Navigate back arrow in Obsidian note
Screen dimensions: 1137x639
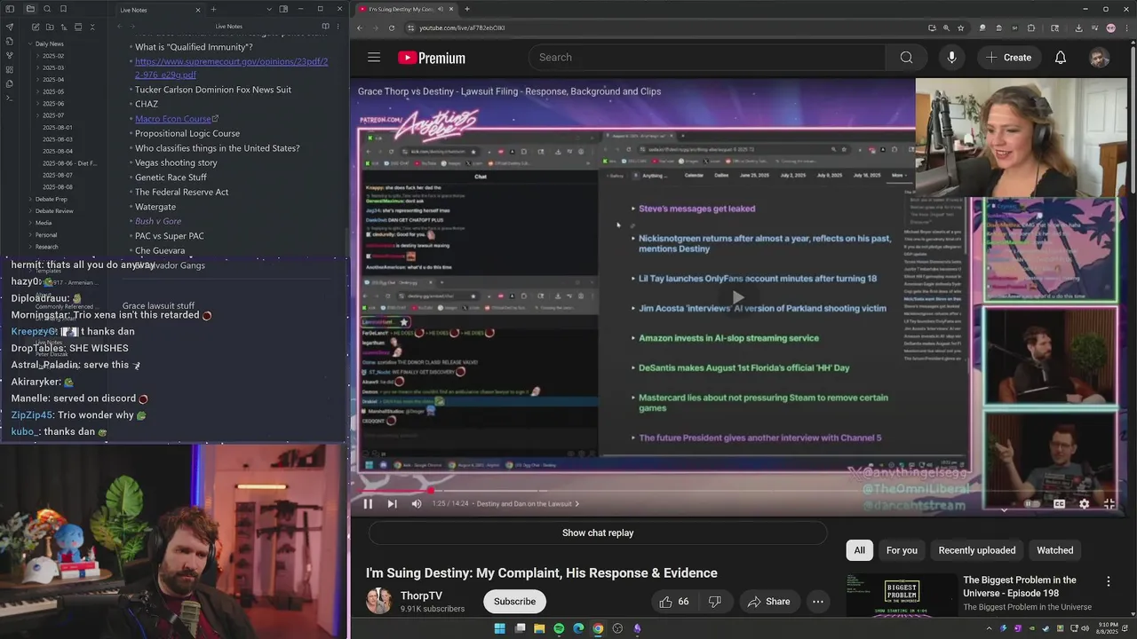click(x=120, y=27)
